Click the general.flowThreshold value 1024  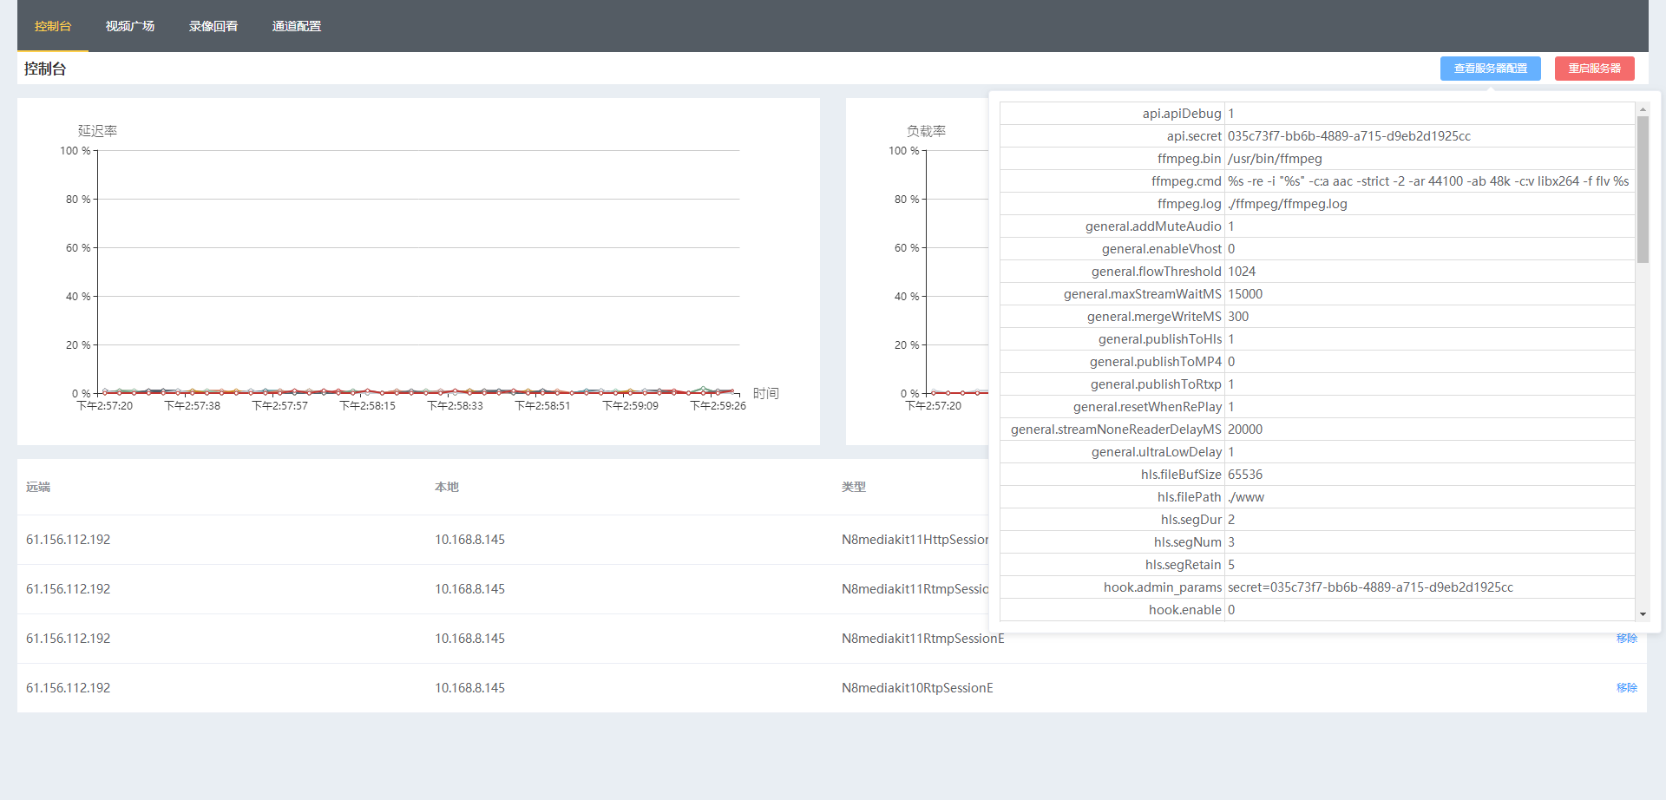click(x=1242, y=272)
